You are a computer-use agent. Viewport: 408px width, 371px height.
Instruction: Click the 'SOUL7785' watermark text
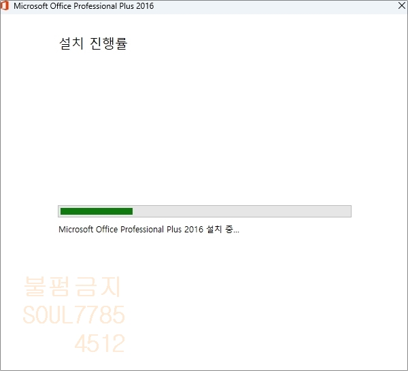(73, 315)
